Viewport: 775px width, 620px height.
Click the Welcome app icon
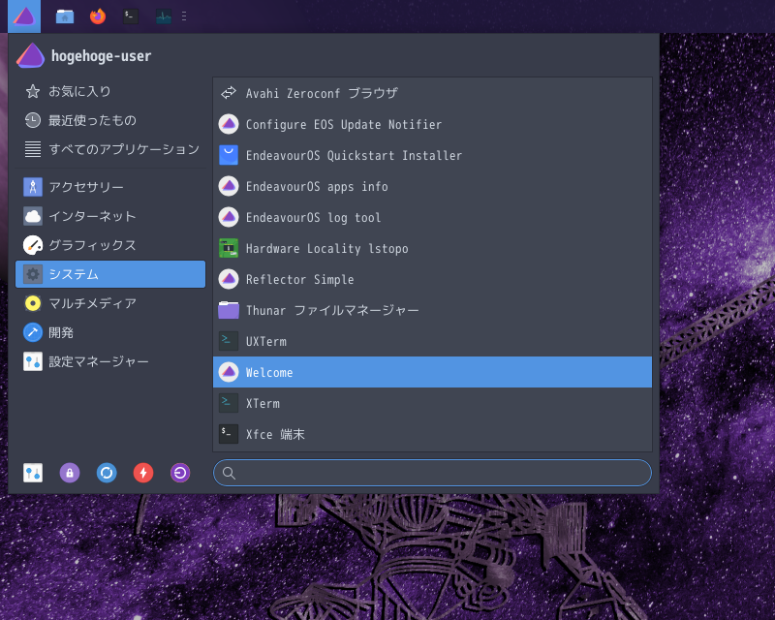tap(229, 372)
